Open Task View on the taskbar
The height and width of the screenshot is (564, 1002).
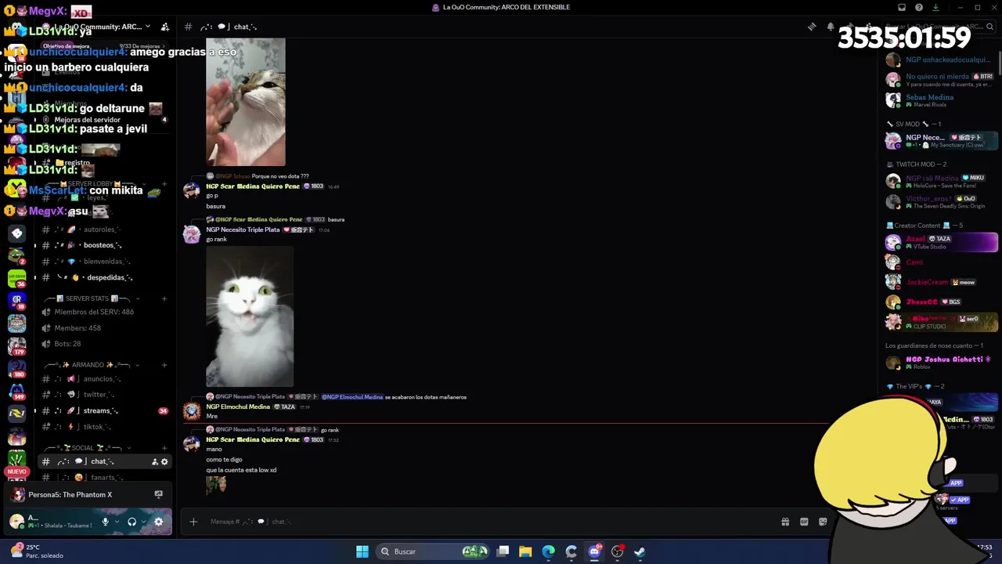(x=503, y=551)
